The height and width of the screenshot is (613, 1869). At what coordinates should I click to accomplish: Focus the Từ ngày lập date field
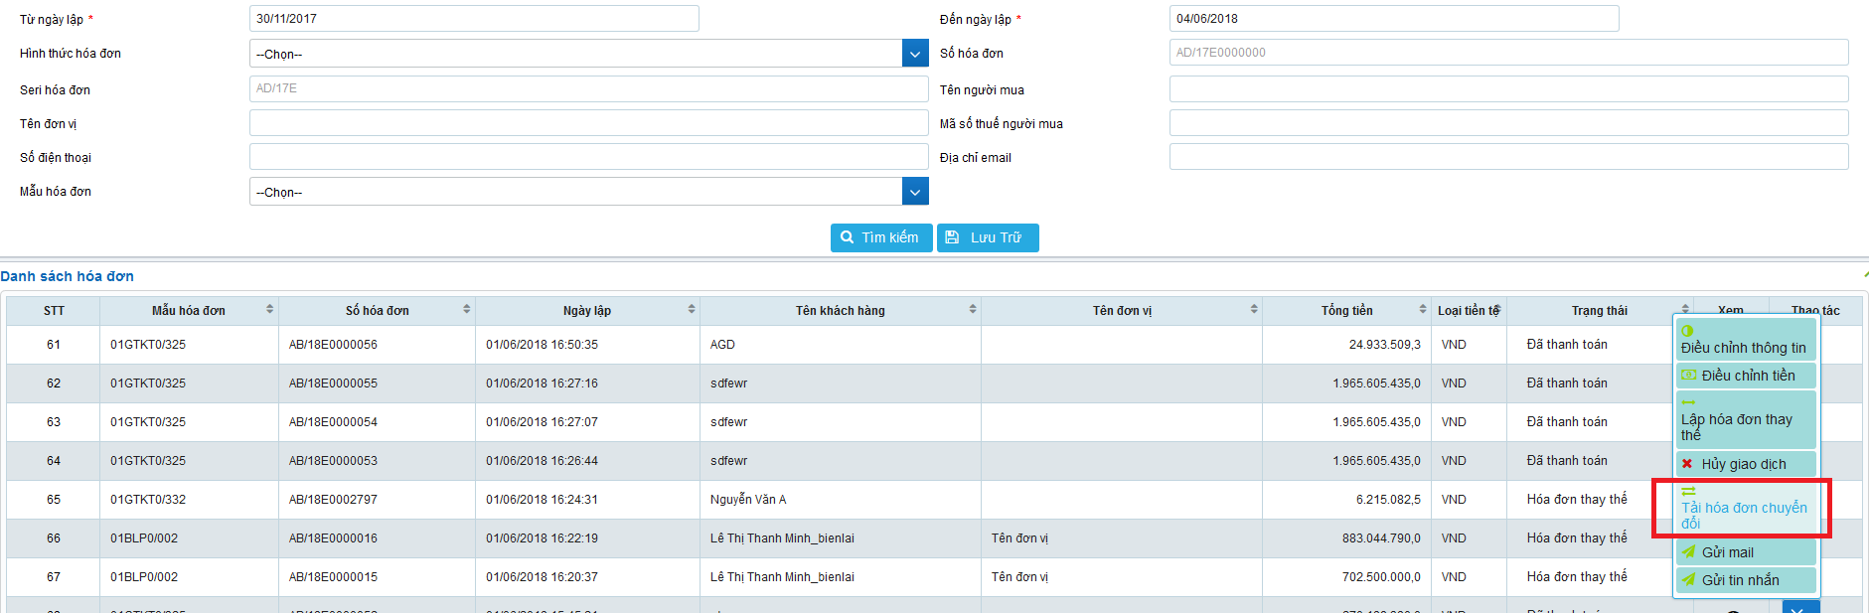474,19
